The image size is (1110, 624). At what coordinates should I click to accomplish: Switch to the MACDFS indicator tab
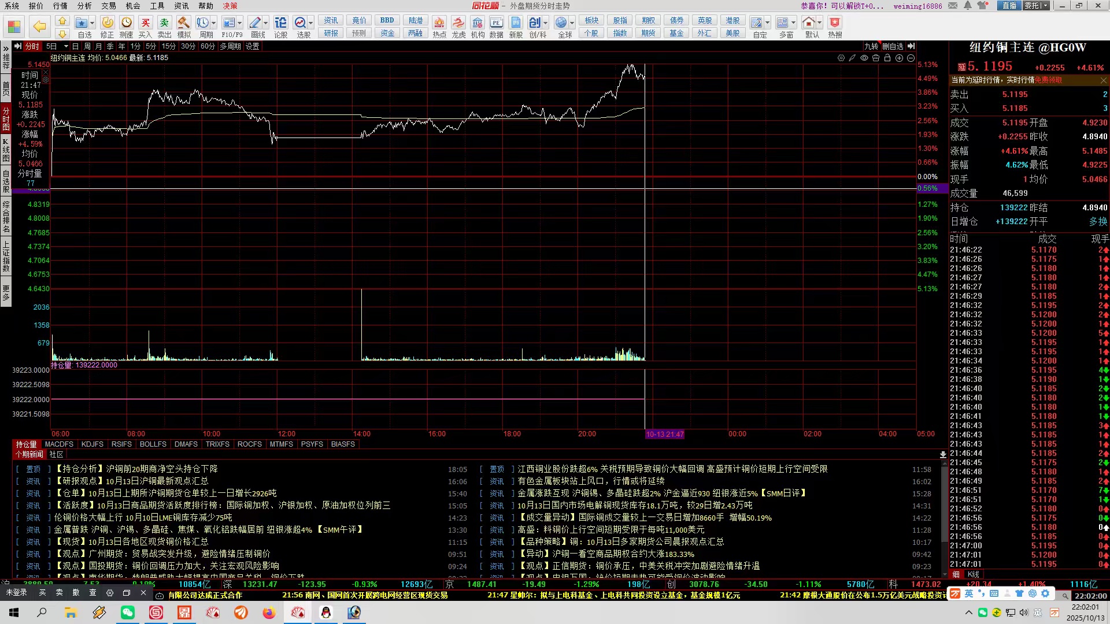59,444
